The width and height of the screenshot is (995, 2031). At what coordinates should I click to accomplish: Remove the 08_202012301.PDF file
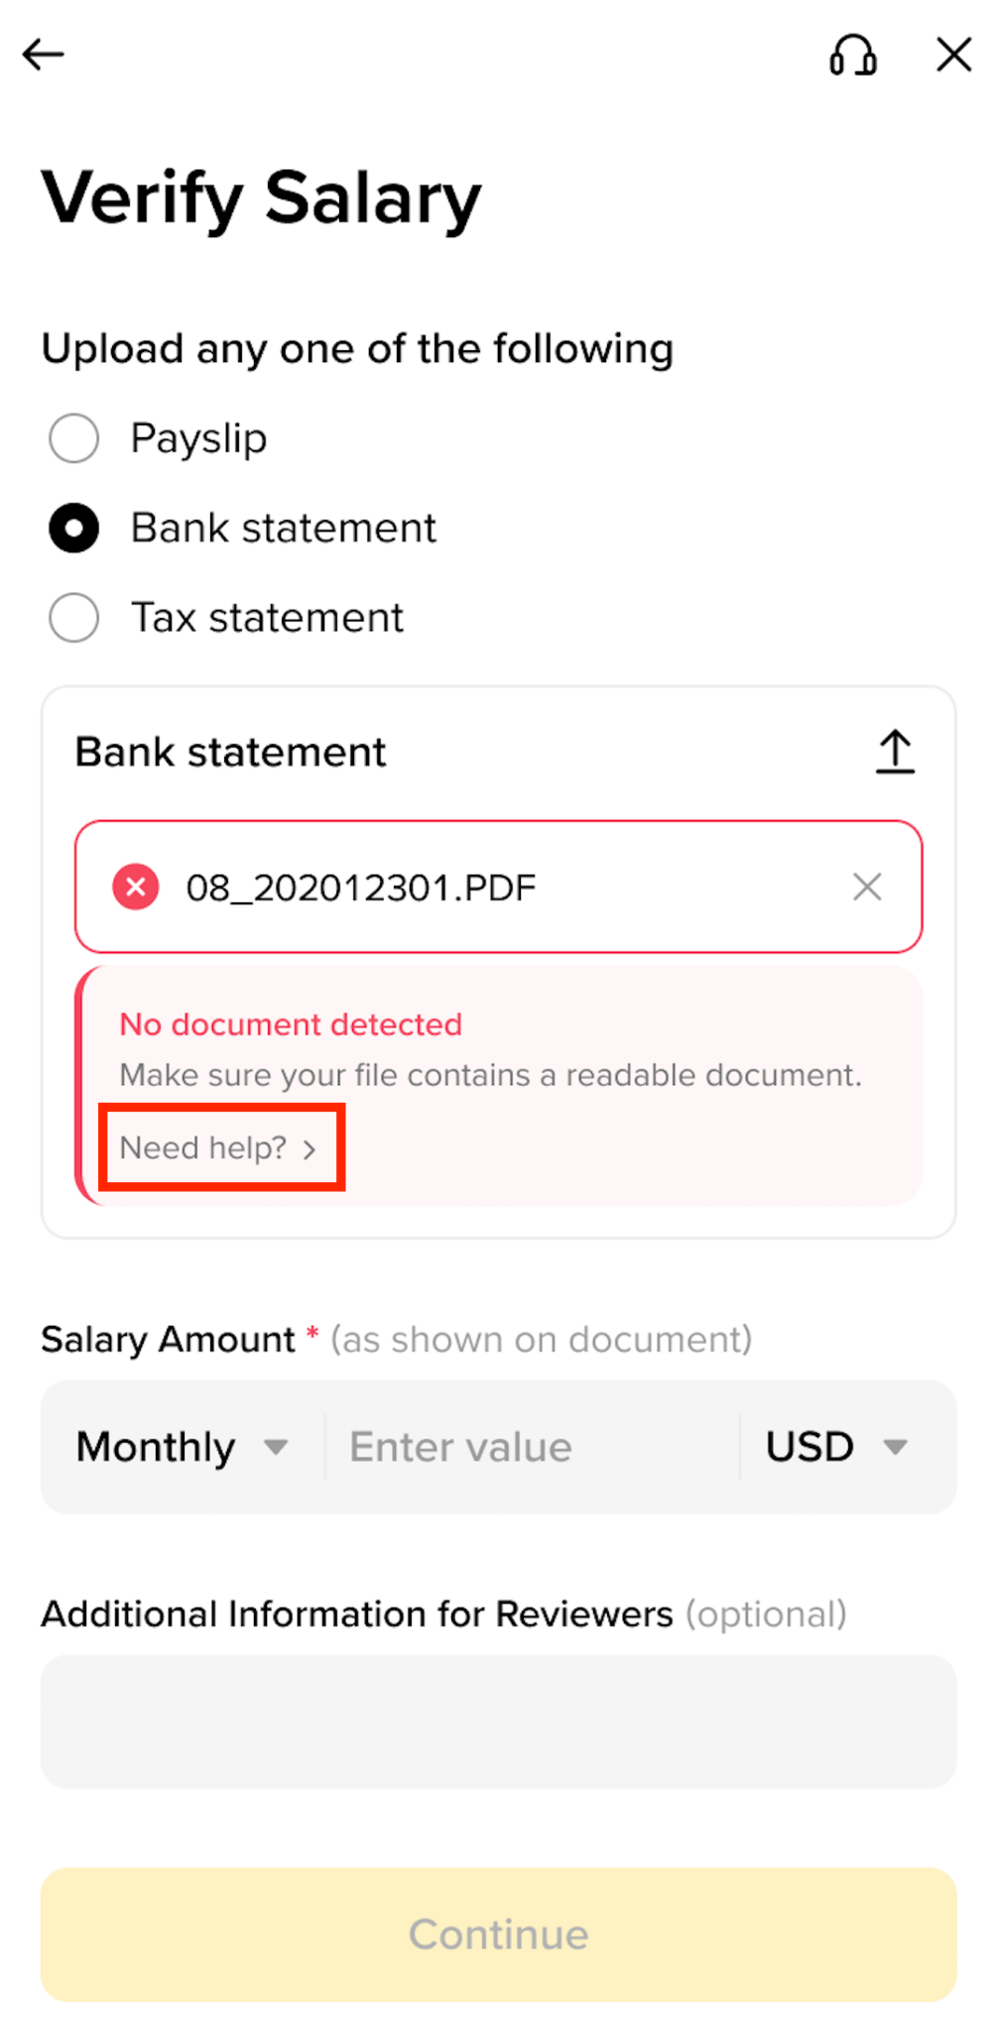pos(867,887)
